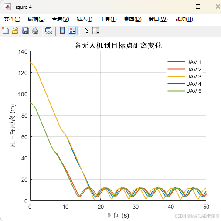Click the UAV 2 legend entry
This screenshot has height=221, width=221.
[x=184, y=69]
